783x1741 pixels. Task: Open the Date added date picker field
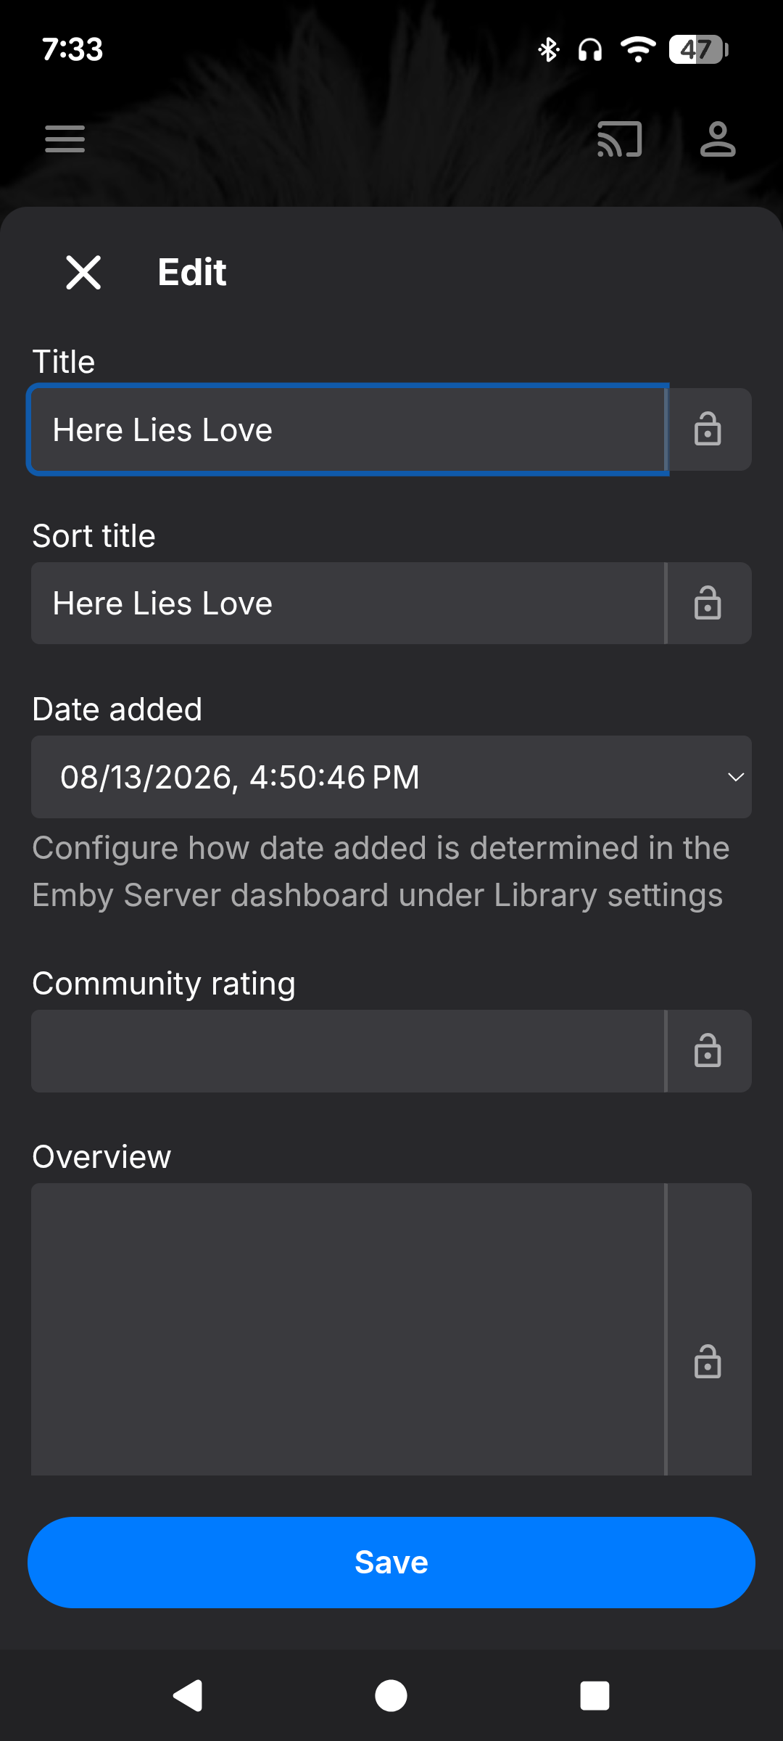[x=391, y=777]
